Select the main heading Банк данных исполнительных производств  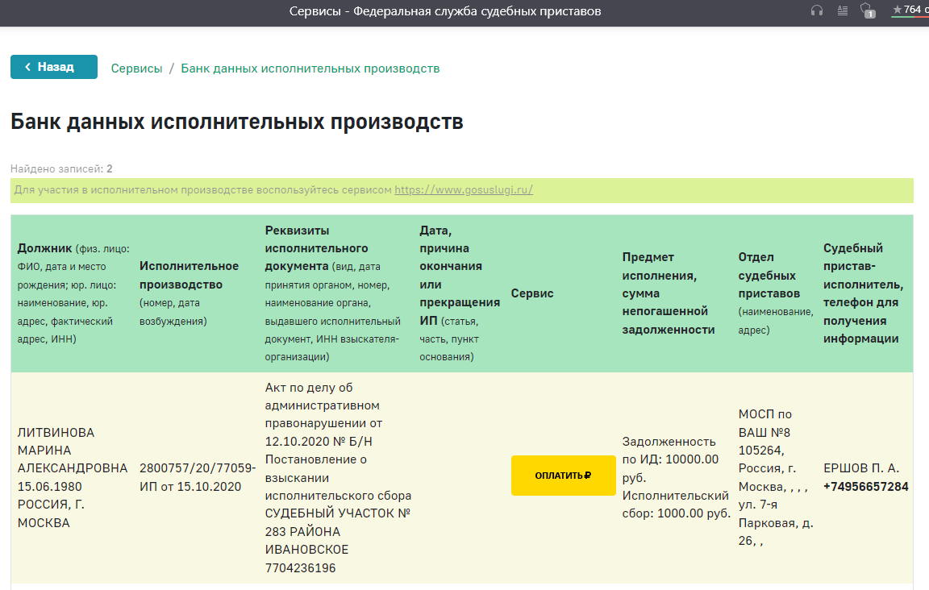[x=237, y=122]
